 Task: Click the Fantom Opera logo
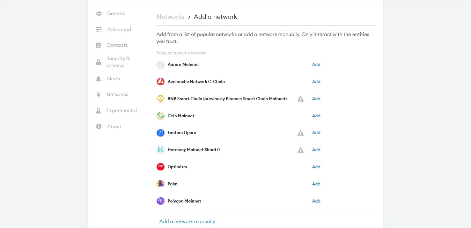pyautogui.click(x=161, y=133)
